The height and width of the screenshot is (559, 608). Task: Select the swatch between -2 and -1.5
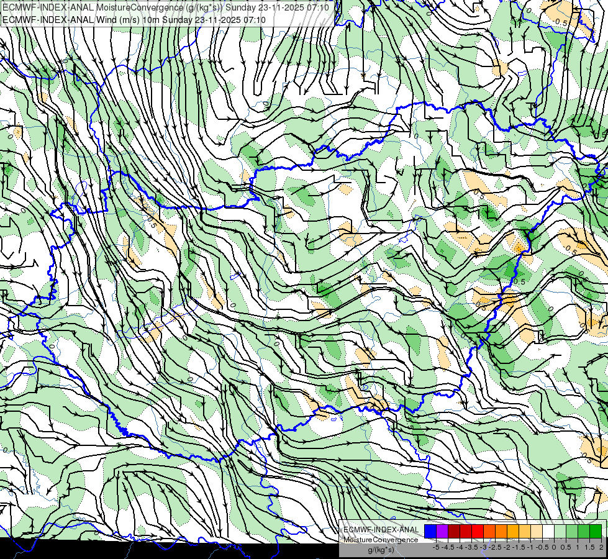[x=513, y=531]
